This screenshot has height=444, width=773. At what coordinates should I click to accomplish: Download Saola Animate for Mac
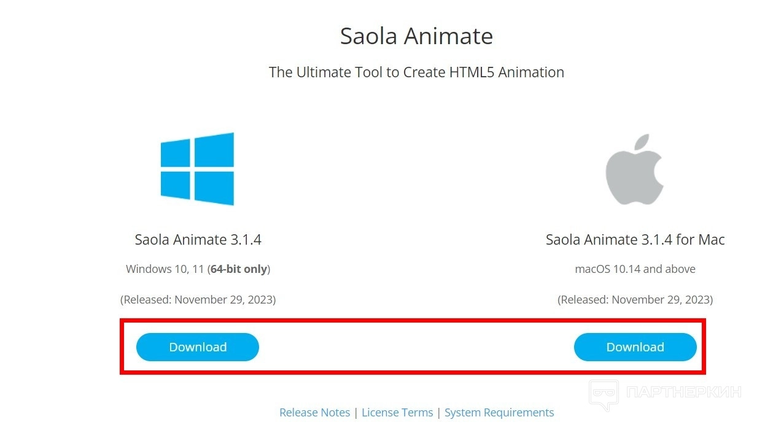pyautogui.click(x=635, y=347)
